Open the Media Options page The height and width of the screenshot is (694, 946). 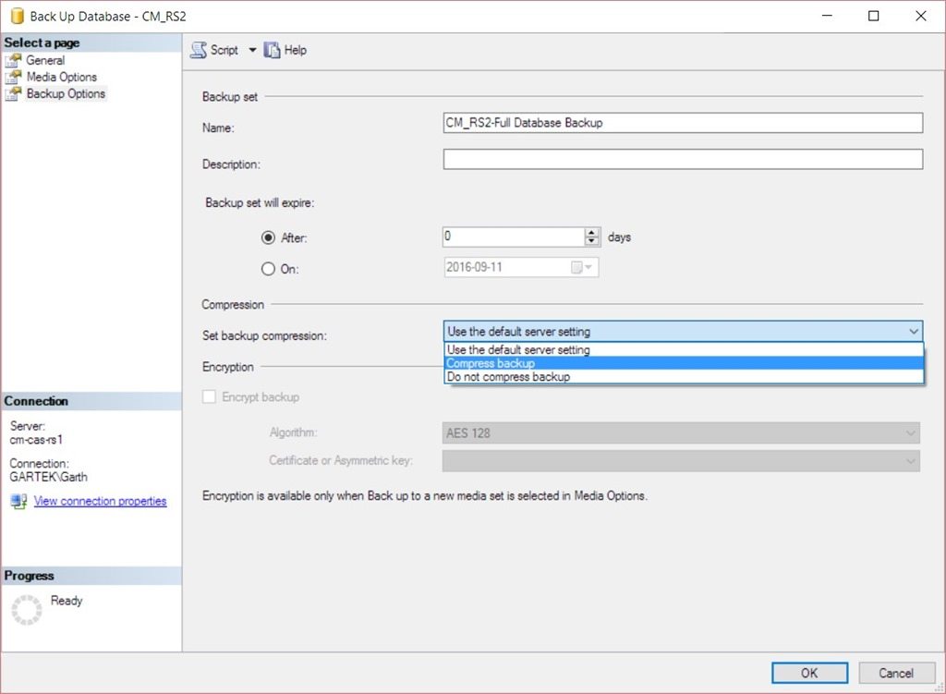[62, 78]
